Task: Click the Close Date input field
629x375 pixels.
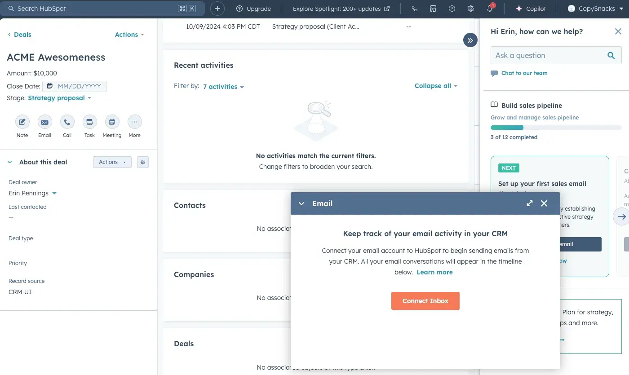Action: tap(75, 86)
